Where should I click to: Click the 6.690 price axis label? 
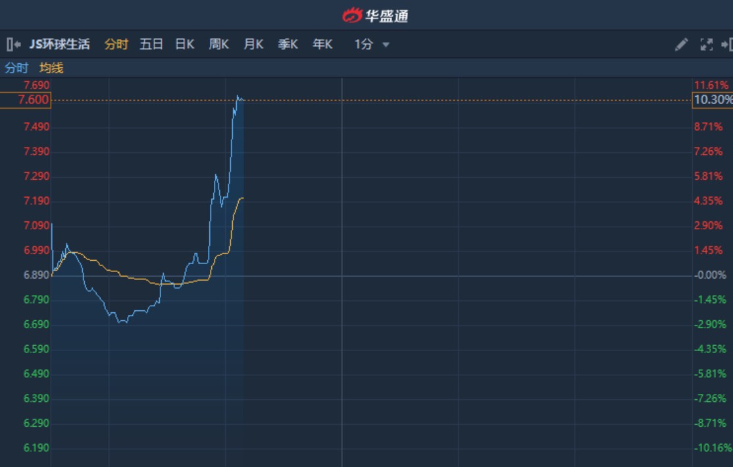click(x=36, y=325)
